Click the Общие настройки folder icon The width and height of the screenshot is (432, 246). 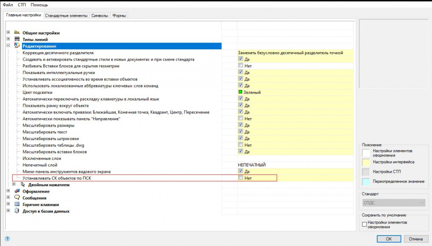click(17, 32)
